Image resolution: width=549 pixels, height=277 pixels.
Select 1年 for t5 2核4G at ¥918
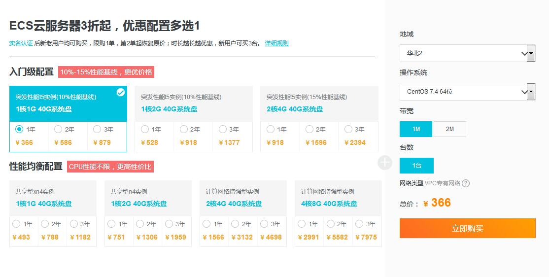(270, 129)
